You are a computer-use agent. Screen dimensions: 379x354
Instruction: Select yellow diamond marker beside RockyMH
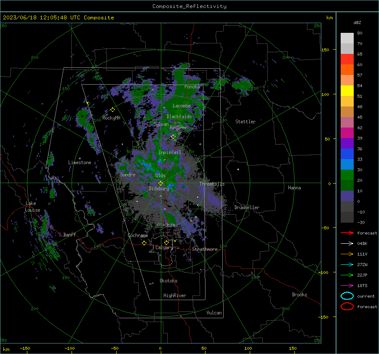112,110
